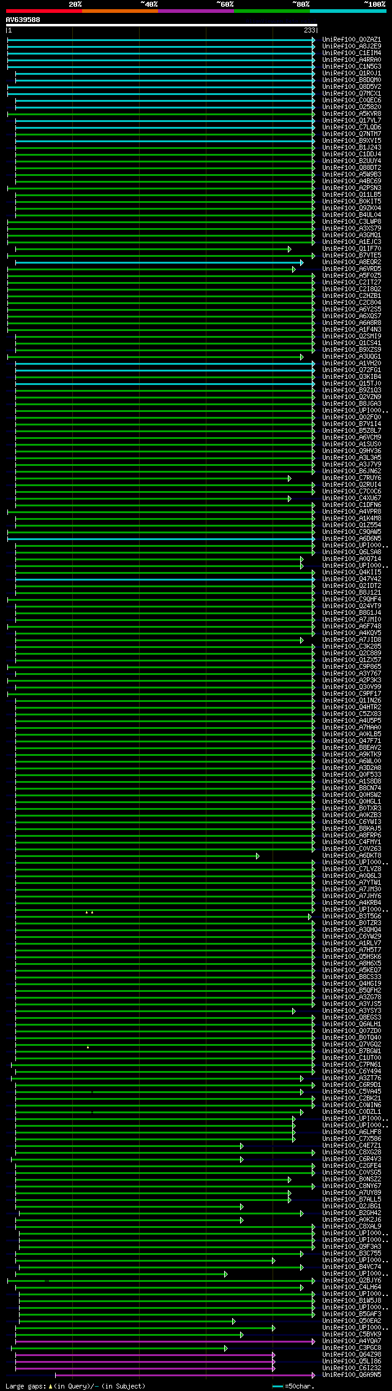Screen dimensions: 392x1391
Task: Open hit UniRef100_Q7MCX1
Action: 352,93
